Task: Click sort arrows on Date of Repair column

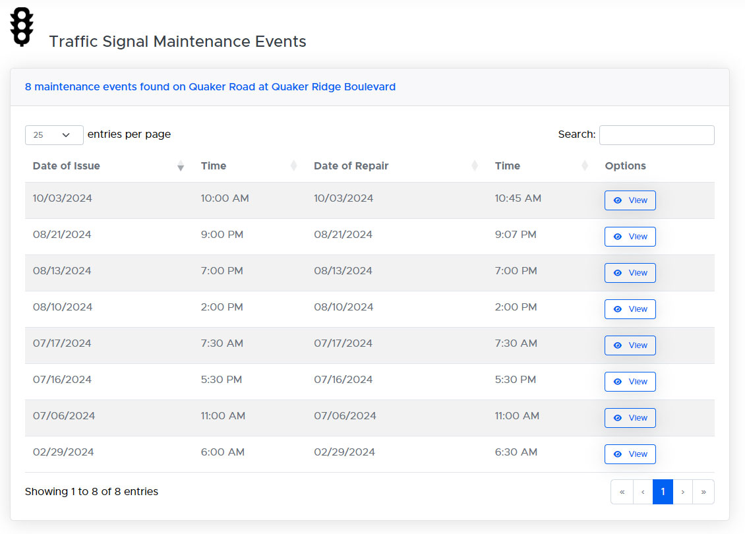Action: tap(475, 166)
